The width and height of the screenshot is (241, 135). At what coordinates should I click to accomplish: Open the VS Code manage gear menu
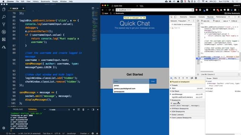pyautogui.click(x=4, y=128)
